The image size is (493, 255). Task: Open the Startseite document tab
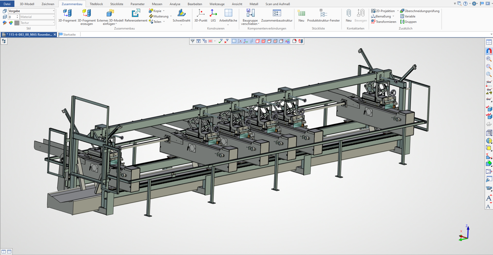coord(67,35)
